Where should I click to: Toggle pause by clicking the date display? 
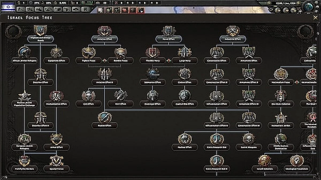pyautogui.click(x=284, y=3)
